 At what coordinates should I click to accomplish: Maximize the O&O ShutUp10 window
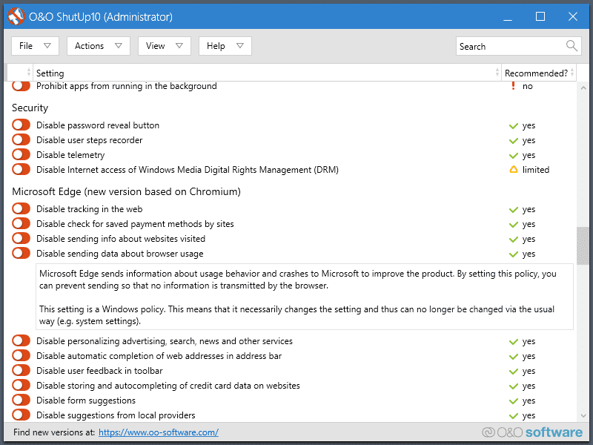coord(540,16)
